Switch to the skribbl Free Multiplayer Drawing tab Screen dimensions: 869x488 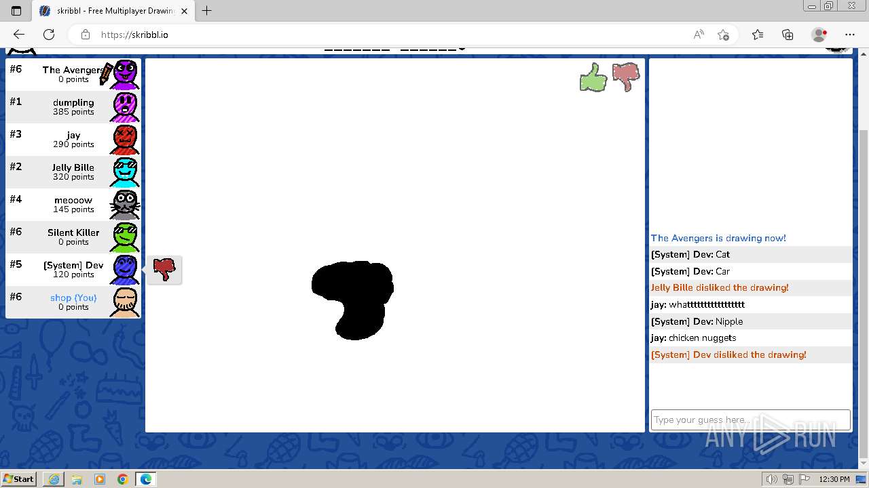[x=113, y=11]
